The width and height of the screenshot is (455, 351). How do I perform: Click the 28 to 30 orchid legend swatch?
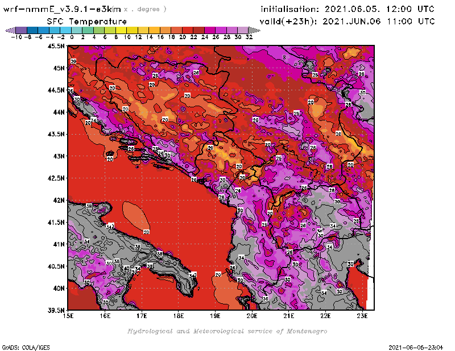click(x=231, y=30)
